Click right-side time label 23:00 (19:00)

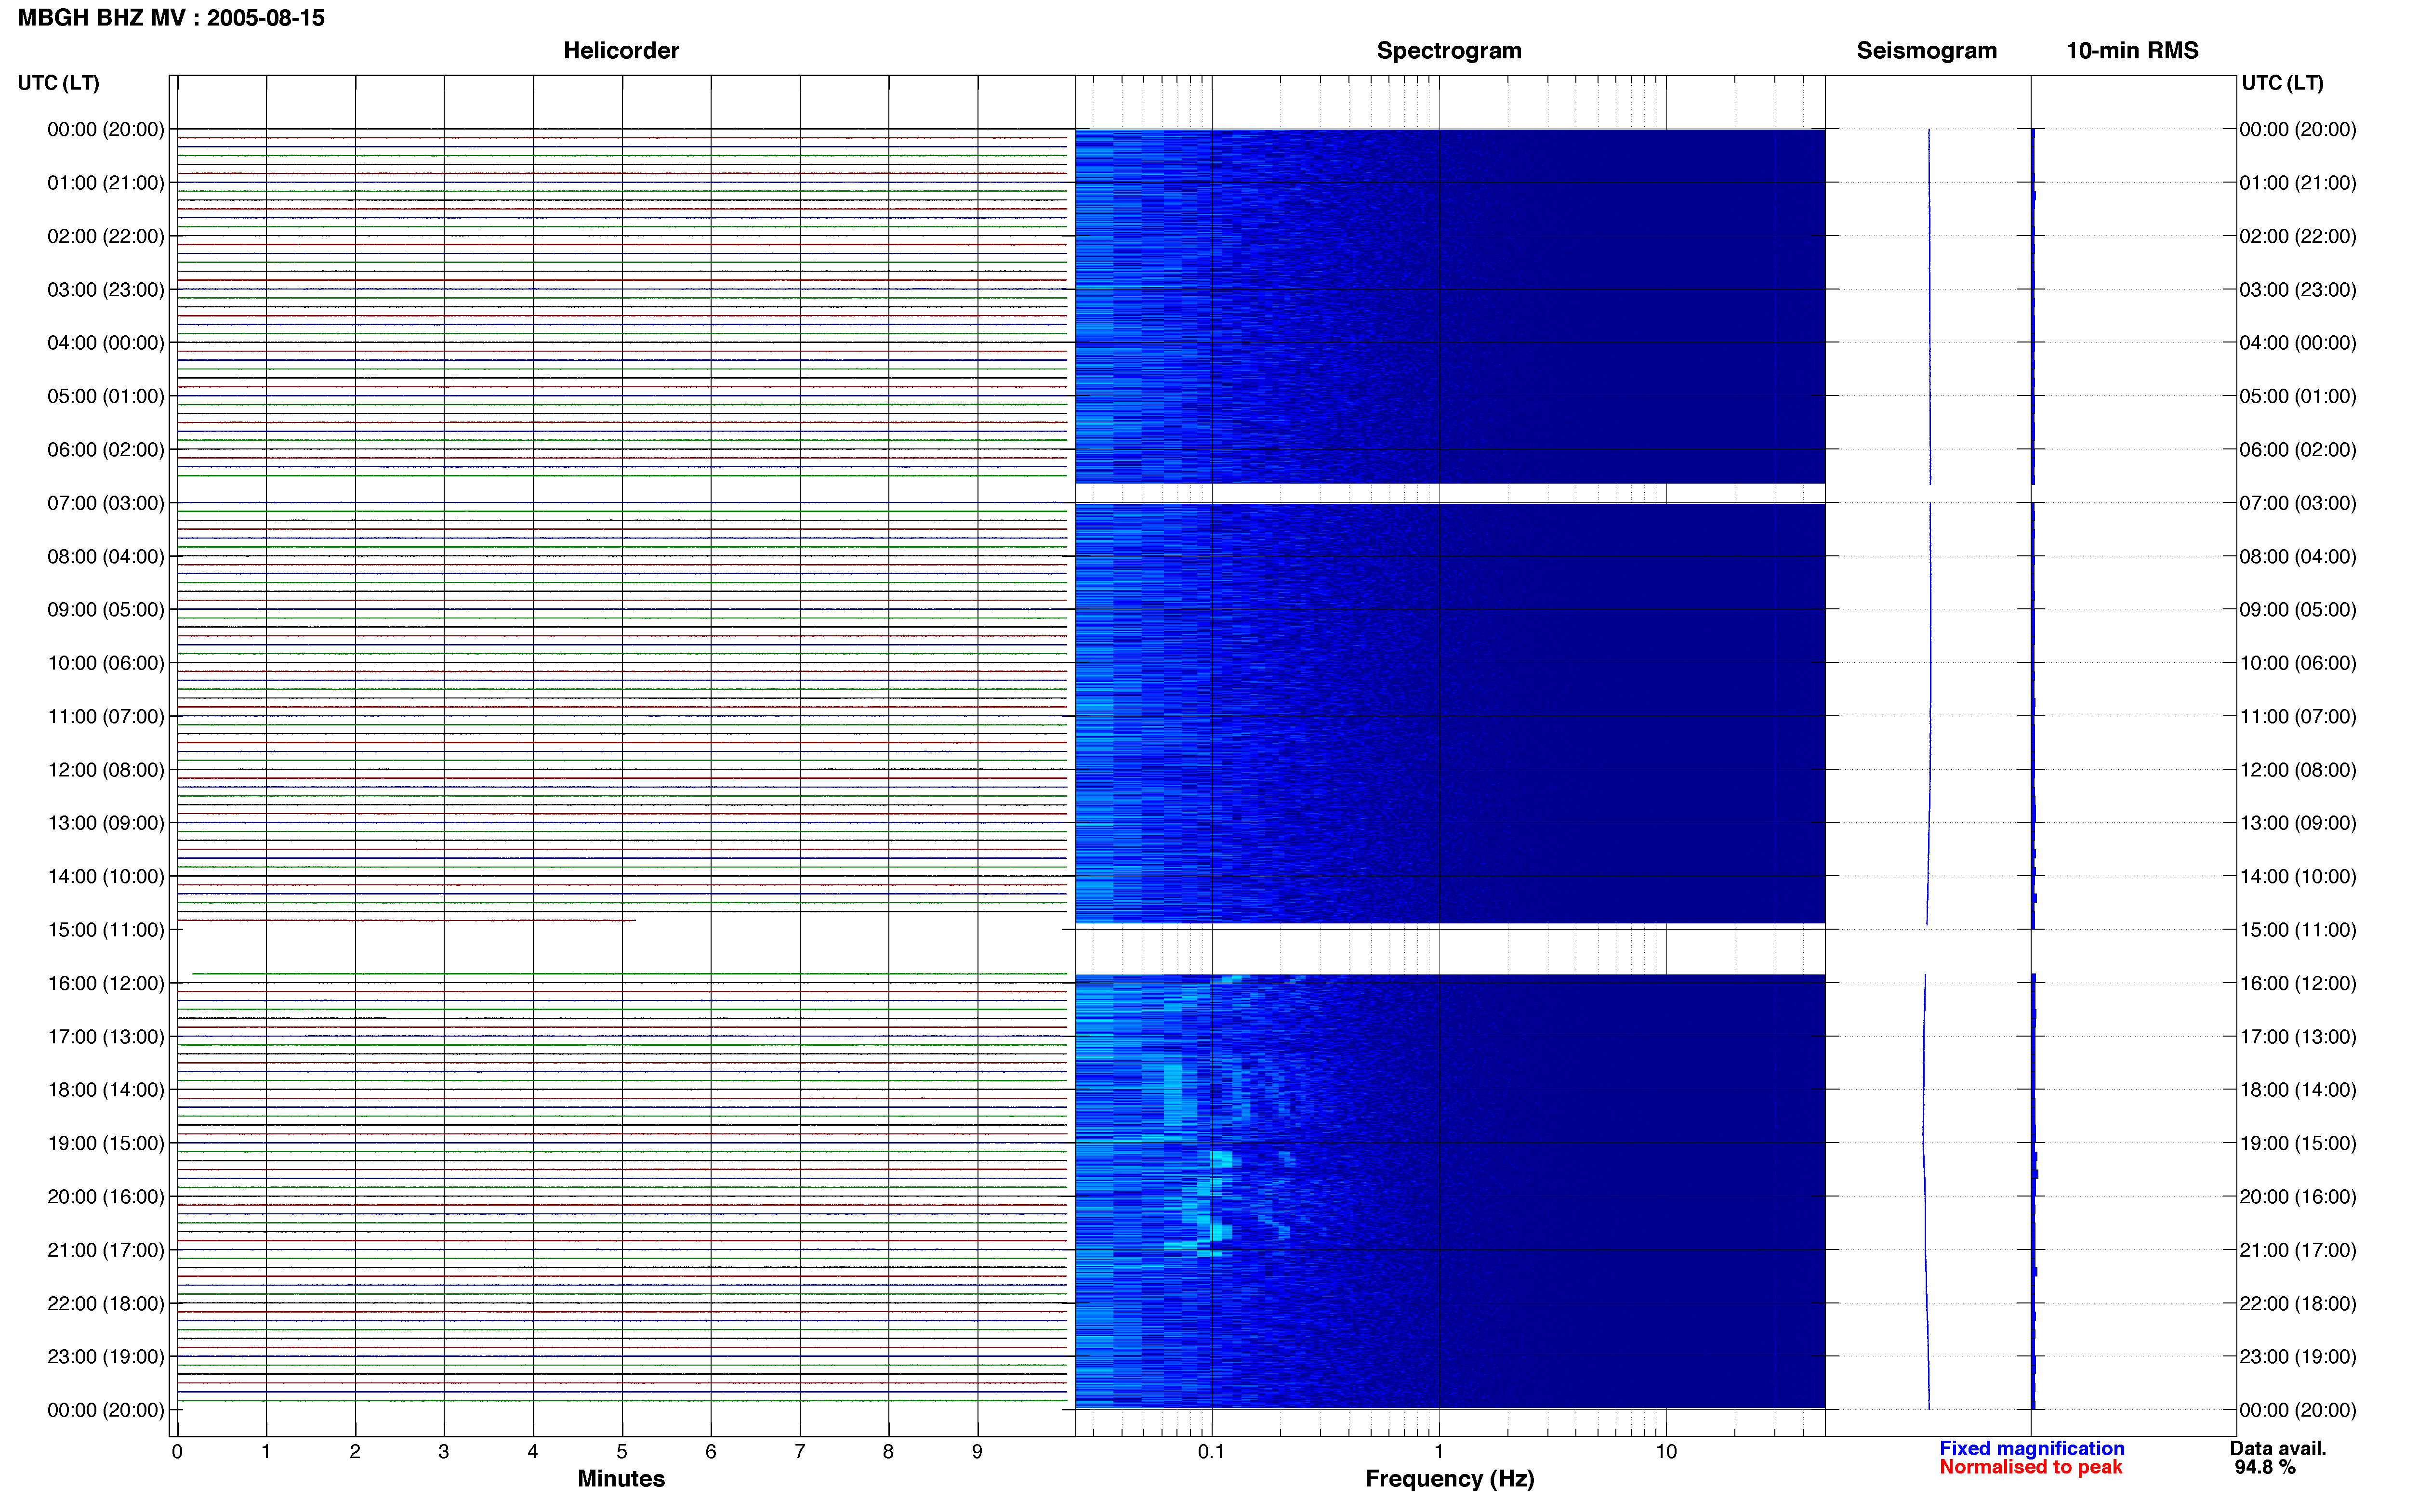pyautogui.click(x=2298, y=1357)
